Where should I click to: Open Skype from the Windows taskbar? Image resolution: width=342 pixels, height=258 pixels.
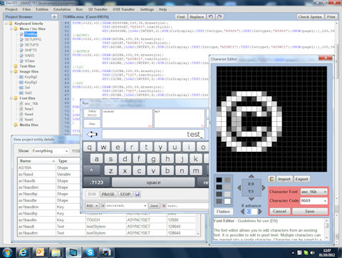(90, 252)
